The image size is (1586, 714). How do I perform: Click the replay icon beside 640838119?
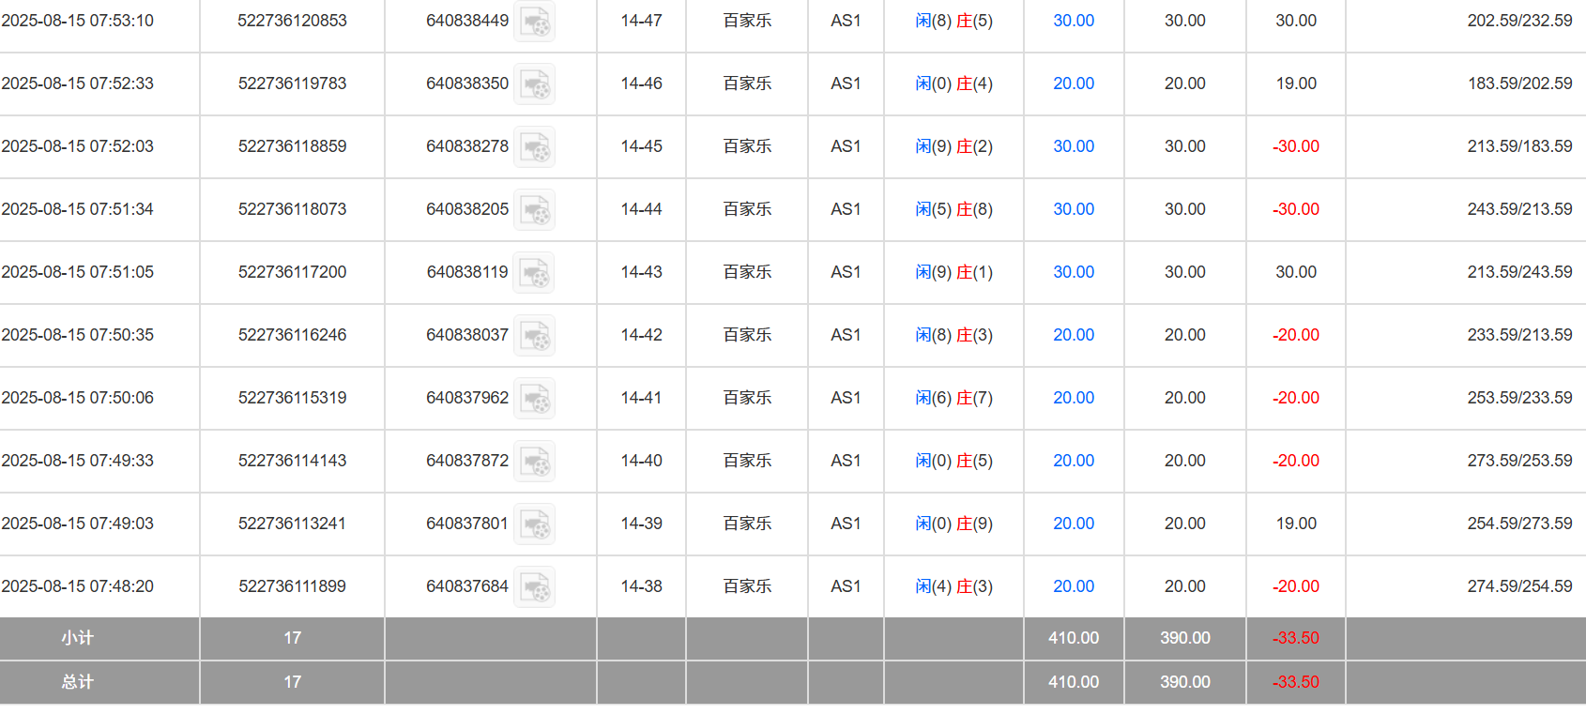pyautogui.click(x=535, y=273)
